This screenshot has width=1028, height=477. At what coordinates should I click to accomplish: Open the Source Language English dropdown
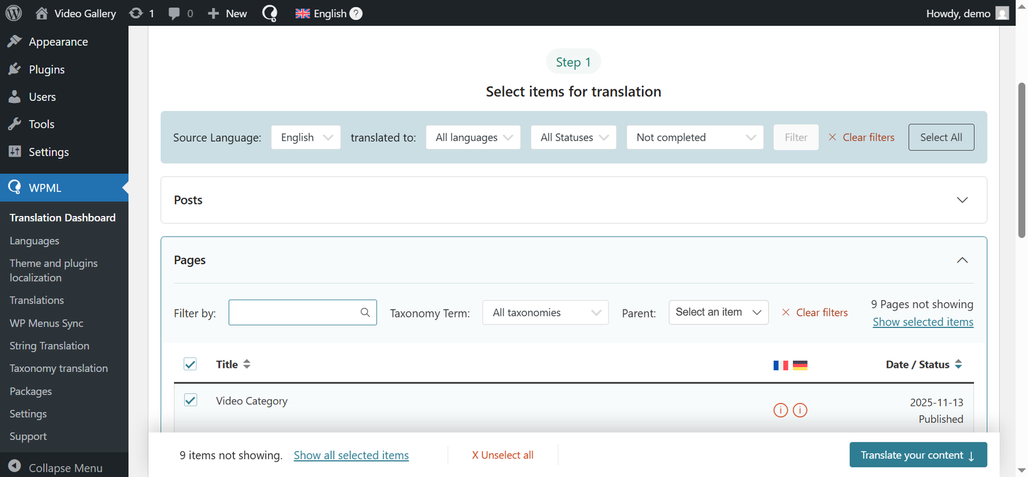[x=306, y=138]
